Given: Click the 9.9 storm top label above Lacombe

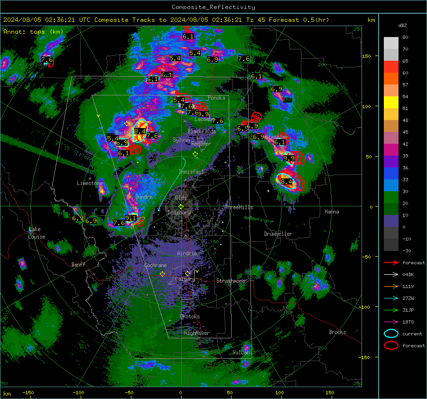Looking at the screenshot, I should click(x=203, y=114).
